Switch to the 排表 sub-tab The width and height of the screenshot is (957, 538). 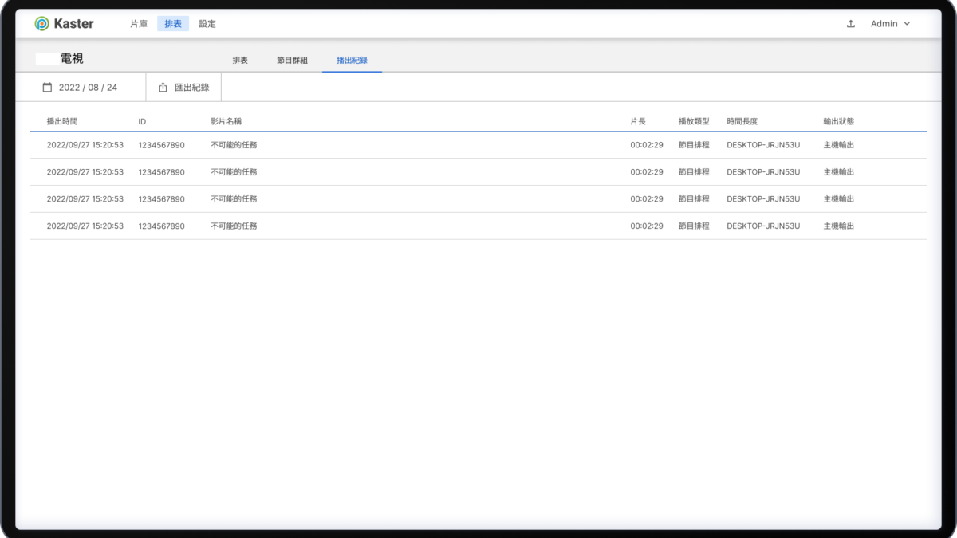pyautogui.click(x=240, y=61)
